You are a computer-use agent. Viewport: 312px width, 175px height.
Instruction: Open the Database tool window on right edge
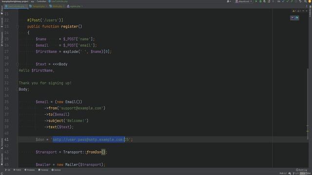click(310, 11)
